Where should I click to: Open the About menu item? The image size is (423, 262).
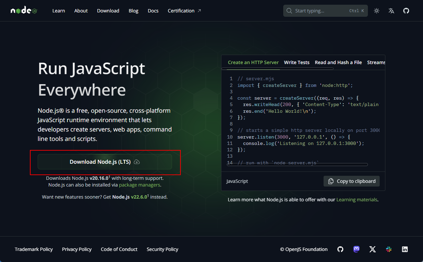(81, 11)
